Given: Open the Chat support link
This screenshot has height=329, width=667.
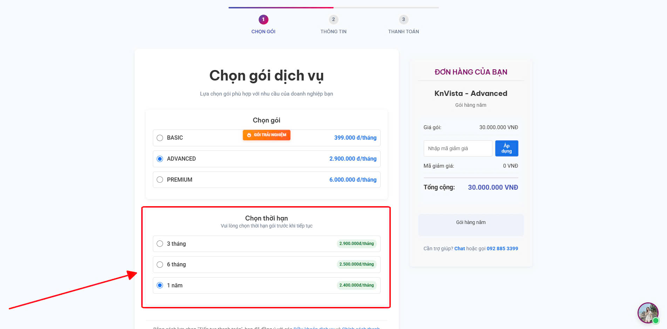Looking at the screenshot, I should click(x=459, y=248).
